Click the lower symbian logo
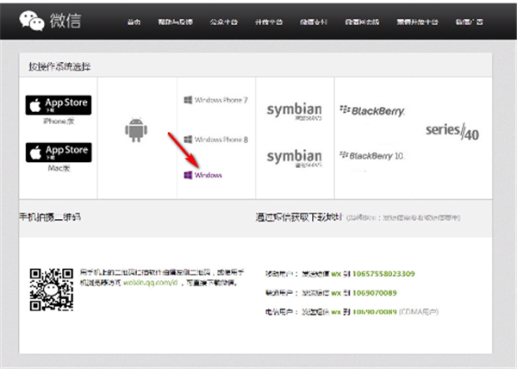Screen dimensions: 517x369 (294, 158)
